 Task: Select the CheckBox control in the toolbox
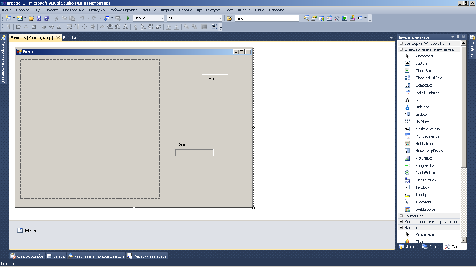coord(429,71)
